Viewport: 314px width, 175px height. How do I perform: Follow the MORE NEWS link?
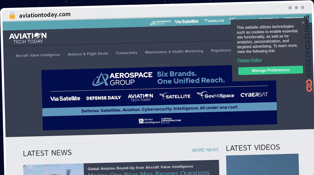click(205, 150)
